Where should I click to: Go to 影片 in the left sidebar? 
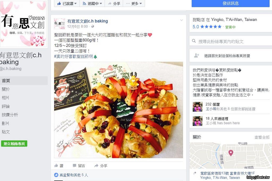pos(5,123)
